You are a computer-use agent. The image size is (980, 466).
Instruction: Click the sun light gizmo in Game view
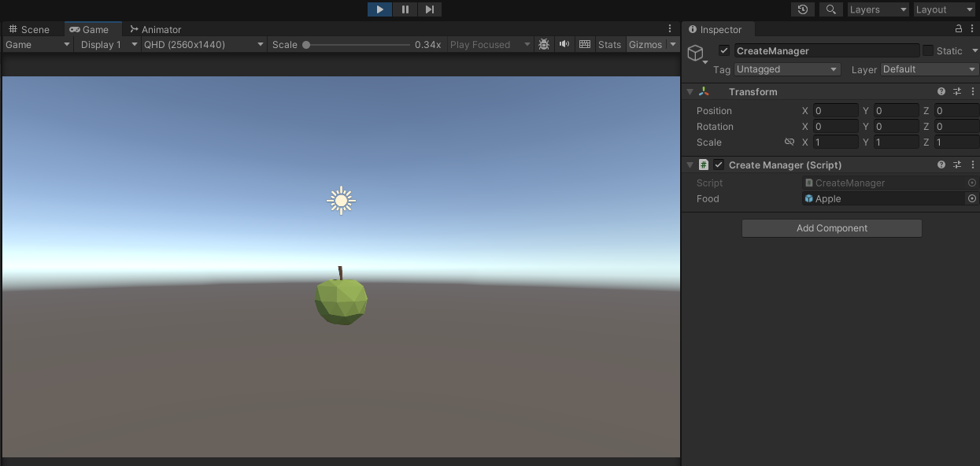click(x=341, y=201)
